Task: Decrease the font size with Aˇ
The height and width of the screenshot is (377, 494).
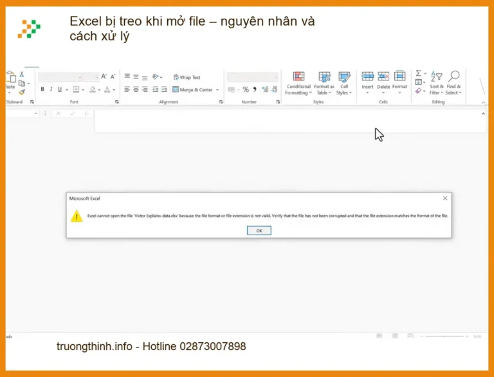Action: [113, 76]
